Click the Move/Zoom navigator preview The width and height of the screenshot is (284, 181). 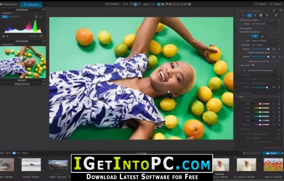23,62
